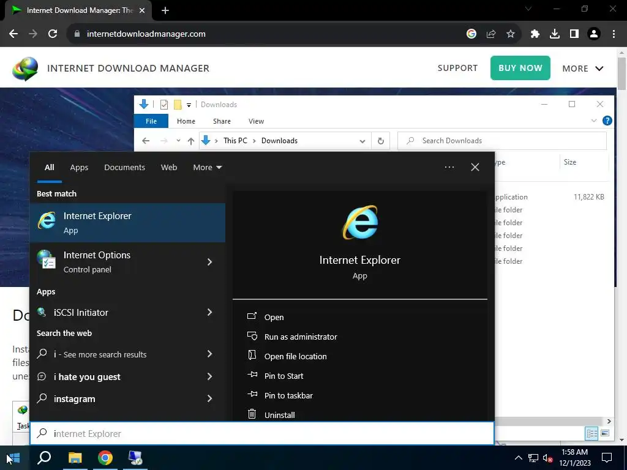Click the Chrome back arrow
Screen dimensions: 627x470
(x=13, y=34)
